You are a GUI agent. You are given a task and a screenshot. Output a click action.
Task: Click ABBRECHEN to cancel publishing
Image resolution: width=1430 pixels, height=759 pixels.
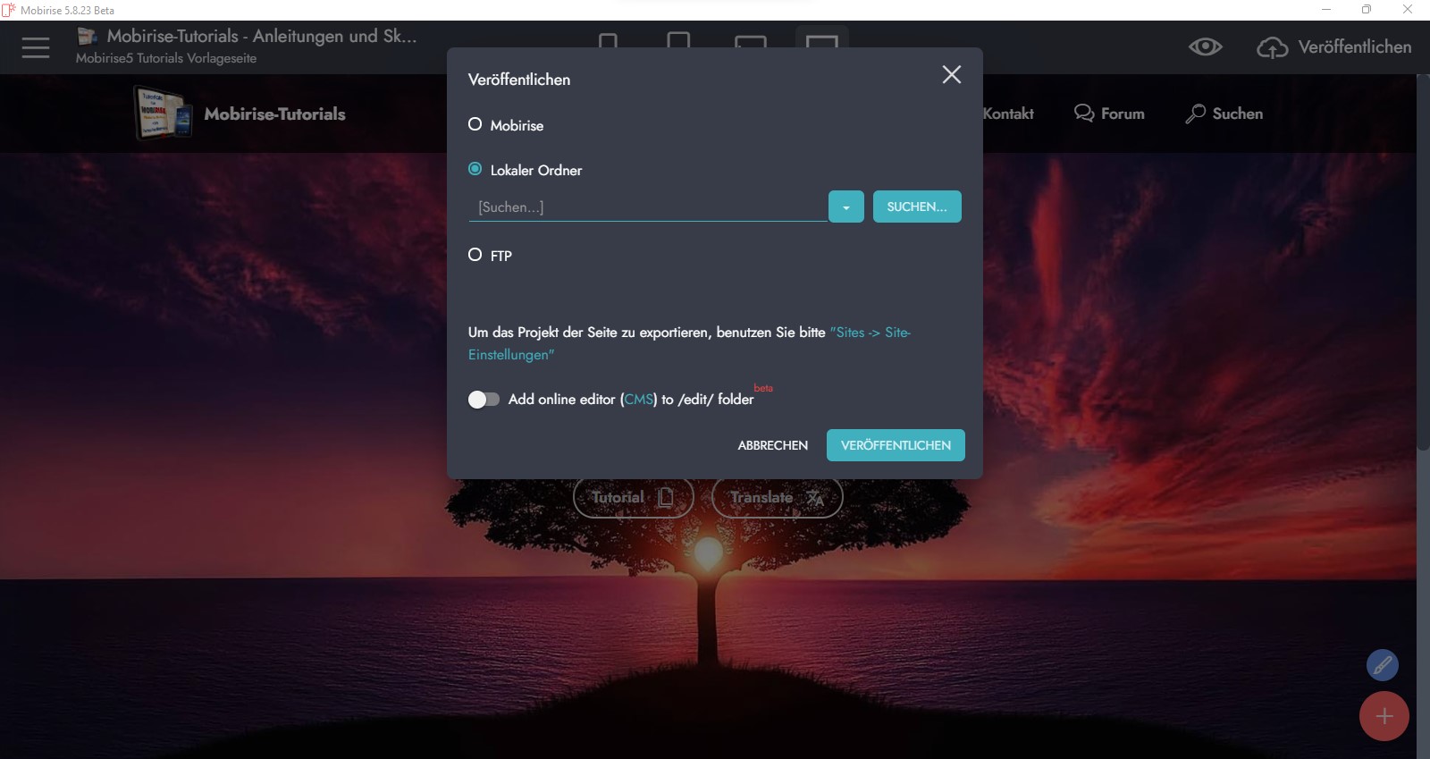[772, 445]
